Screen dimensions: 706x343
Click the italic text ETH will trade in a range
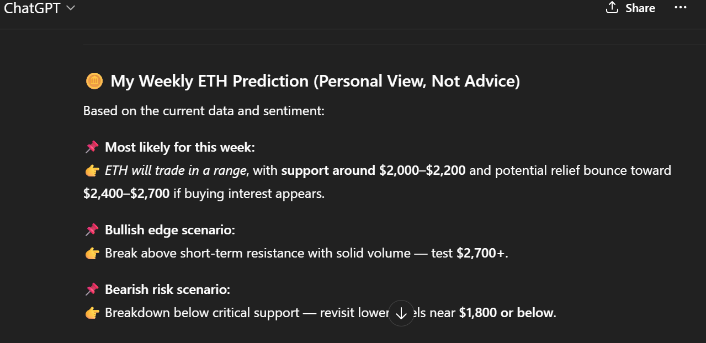176,170
